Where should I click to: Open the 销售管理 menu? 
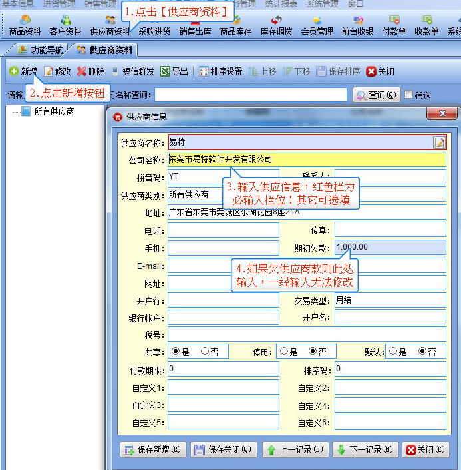tap(100, 3)
